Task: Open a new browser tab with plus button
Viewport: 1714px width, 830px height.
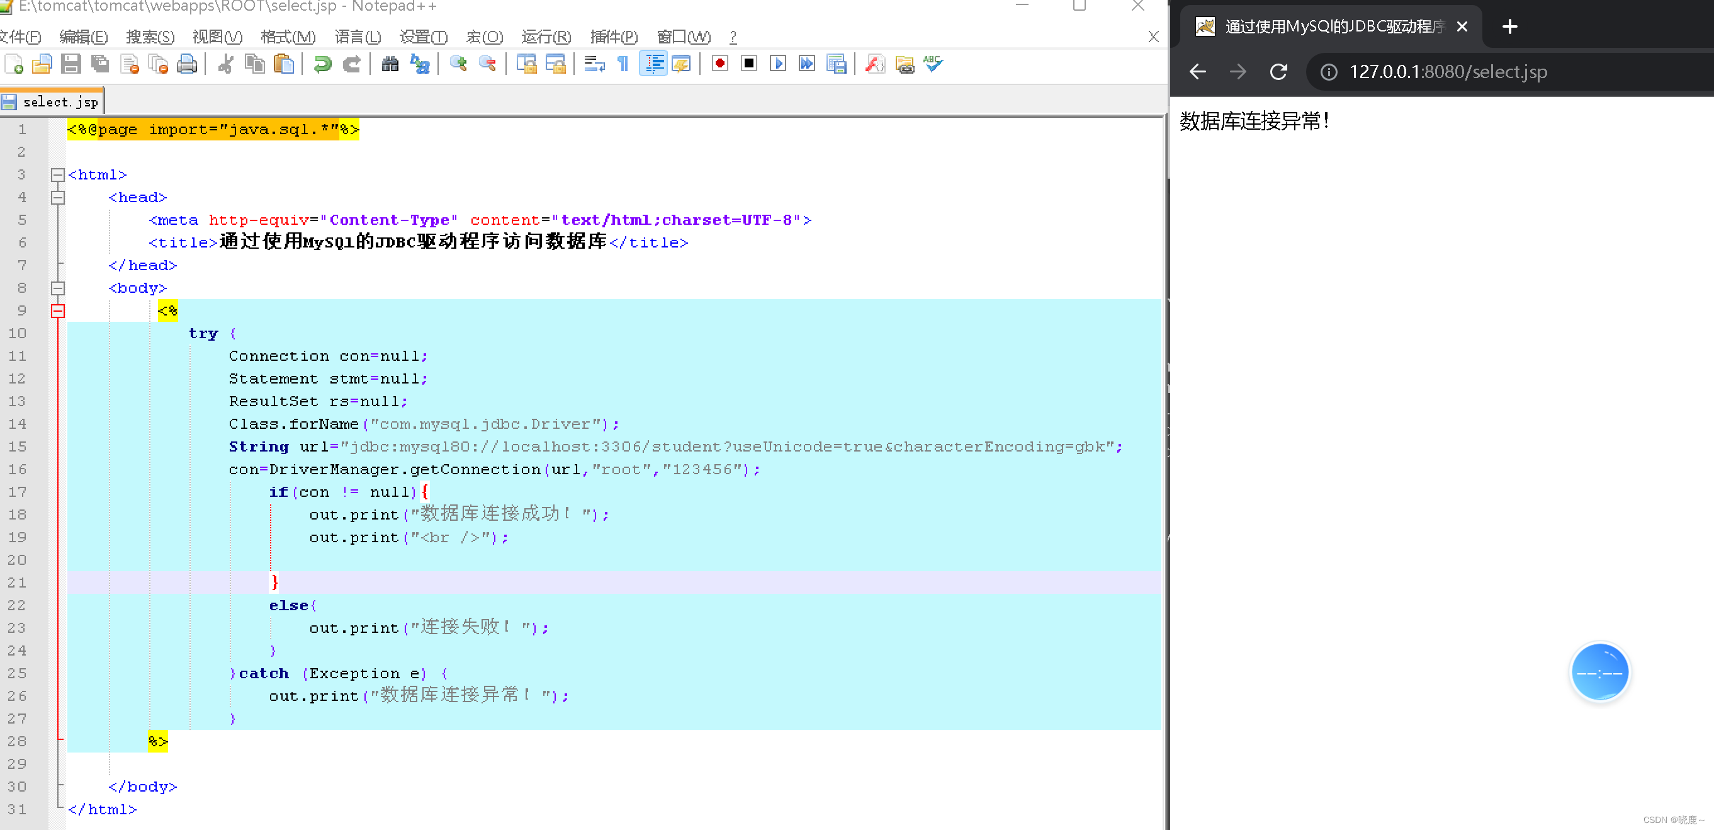Action: [1509, 26]
